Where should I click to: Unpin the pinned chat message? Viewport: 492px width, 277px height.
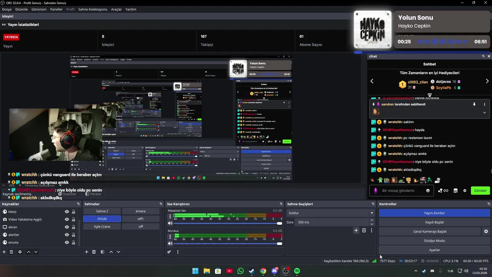tap(474, 104)
